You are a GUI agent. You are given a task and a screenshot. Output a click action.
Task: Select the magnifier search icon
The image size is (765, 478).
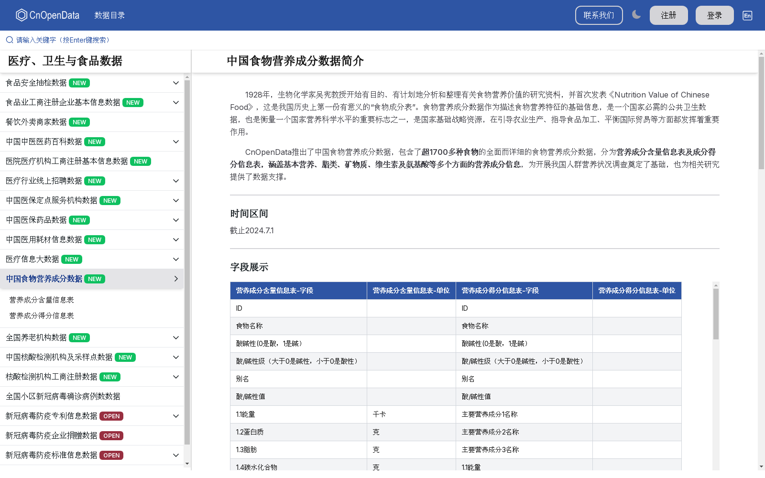[9, 39]
